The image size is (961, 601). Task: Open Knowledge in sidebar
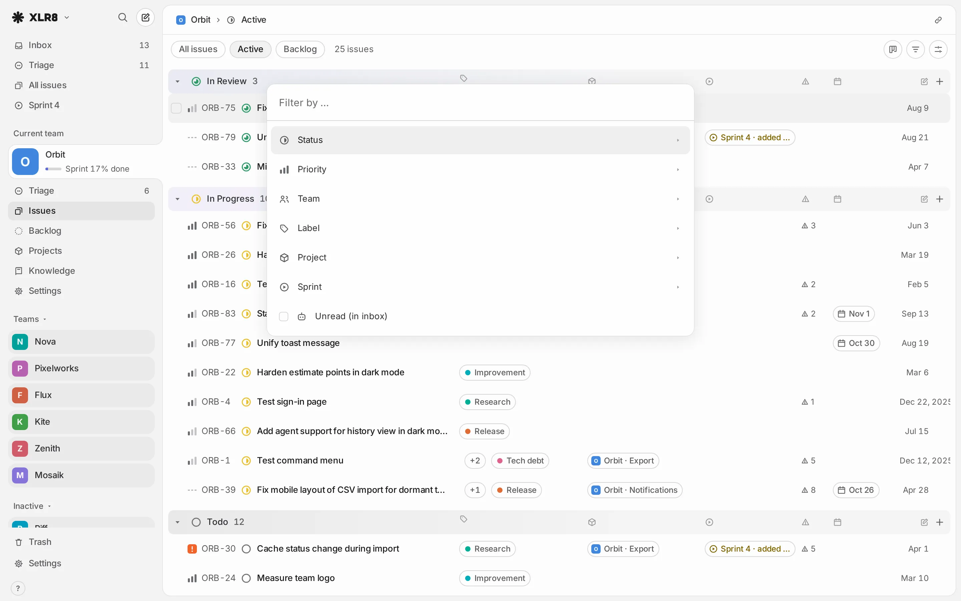tap(81, 271)
